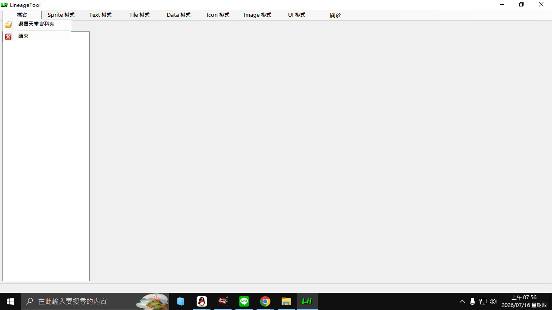Restore down the LineageTool window
The image size is (552, 310).
tap(521, 5)
